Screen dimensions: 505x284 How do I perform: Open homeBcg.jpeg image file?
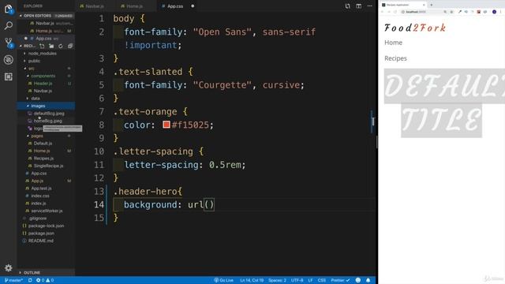pos(48,121)
